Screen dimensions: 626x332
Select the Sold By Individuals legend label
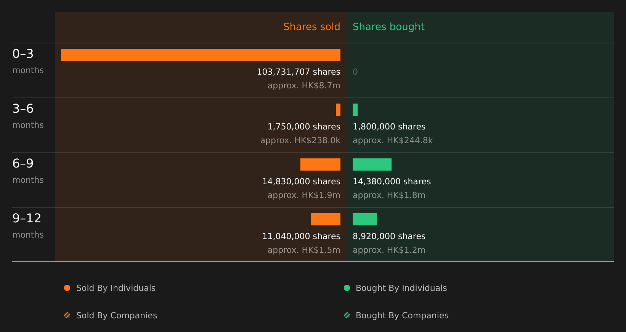(116, 288)
